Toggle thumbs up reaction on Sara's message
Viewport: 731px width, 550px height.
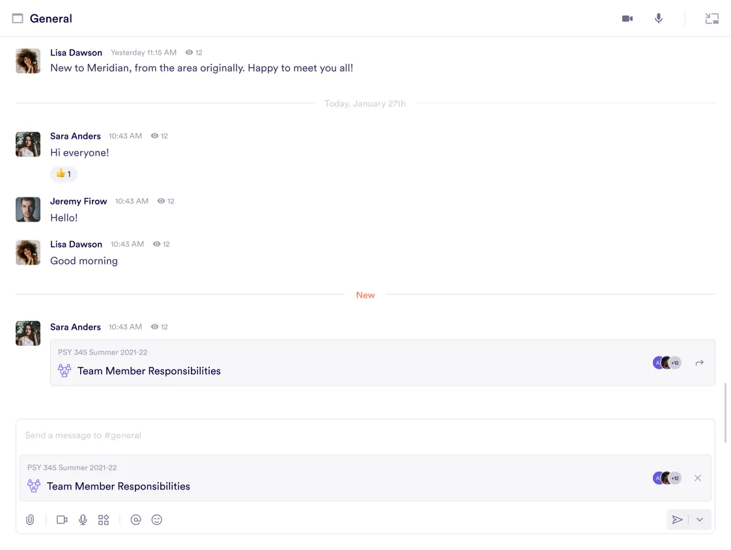[64, 174]
